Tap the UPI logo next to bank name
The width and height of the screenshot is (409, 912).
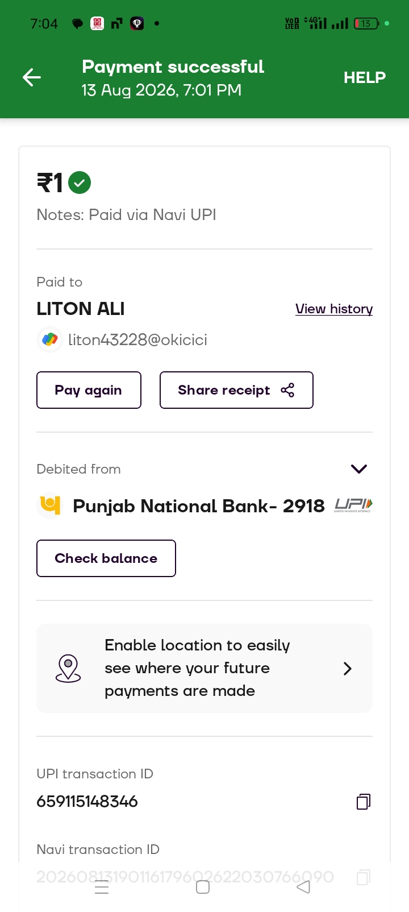point(353,505)
